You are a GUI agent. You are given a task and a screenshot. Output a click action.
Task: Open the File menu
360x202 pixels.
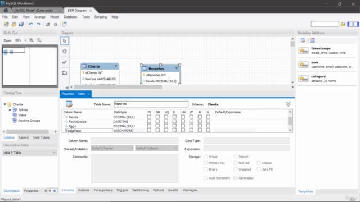[5, 17]
